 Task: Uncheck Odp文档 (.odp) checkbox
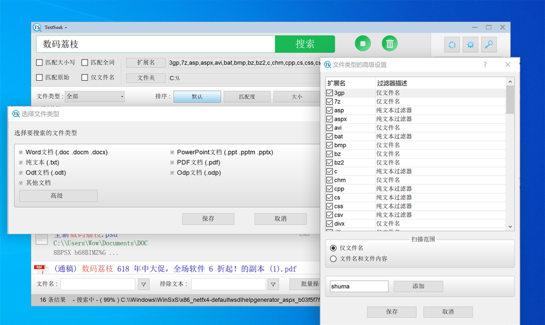pos(172,173)
